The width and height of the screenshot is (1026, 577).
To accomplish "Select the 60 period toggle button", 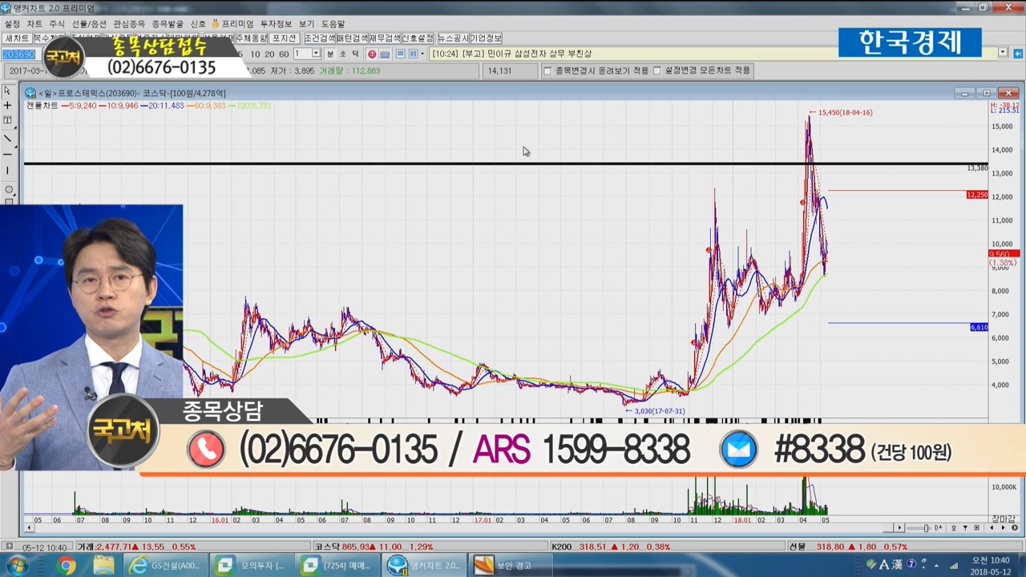I will pyautogui.click(x=284, y=54).
